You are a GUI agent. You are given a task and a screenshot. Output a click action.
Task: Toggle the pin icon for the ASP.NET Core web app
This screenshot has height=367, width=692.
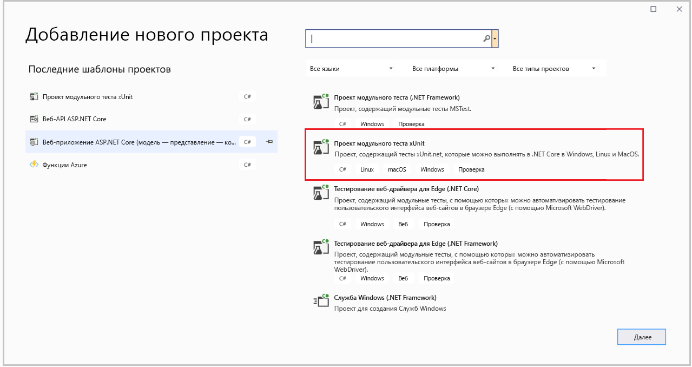pyautogui.click(x=269, y=142)
